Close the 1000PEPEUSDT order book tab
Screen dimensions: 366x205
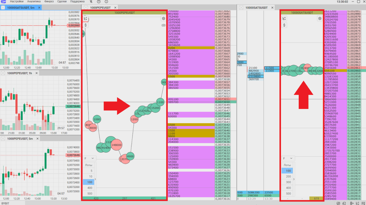[86, 7]
